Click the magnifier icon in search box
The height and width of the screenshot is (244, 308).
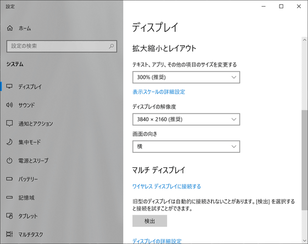(111, 46)
